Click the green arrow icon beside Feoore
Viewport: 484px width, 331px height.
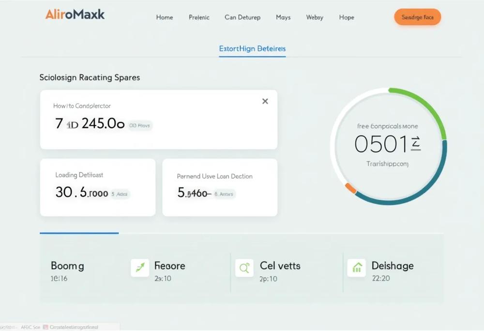point(140,268)
